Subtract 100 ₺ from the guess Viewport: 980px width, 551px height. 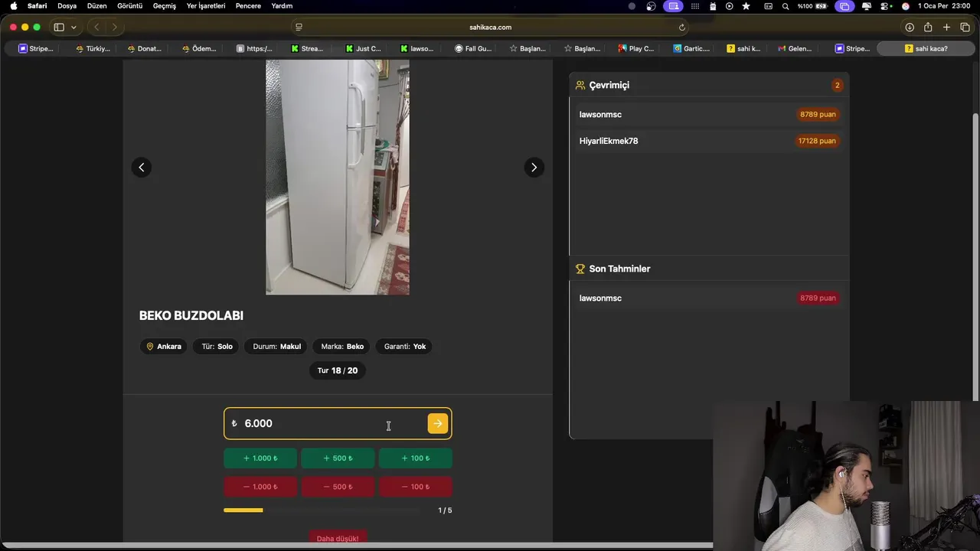point(416,487)
